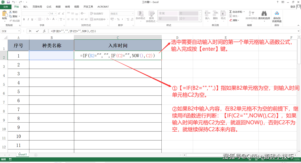Click the decrease decimal icon

click(x=132, y=19)
